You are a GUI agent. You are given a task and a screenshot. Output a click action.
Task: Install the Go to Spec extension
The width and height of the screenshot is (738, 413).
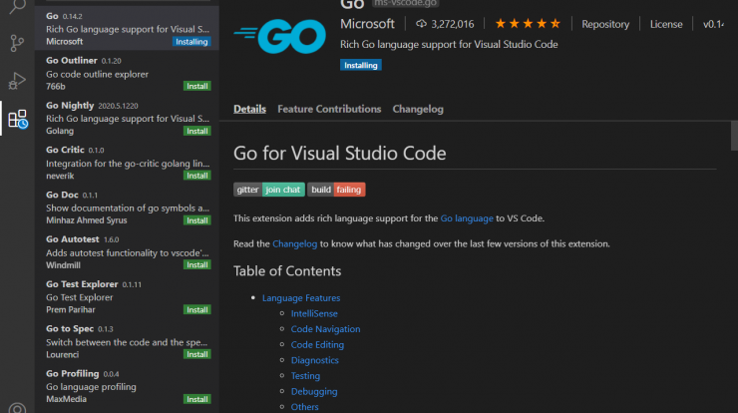(x=197, y=354)
